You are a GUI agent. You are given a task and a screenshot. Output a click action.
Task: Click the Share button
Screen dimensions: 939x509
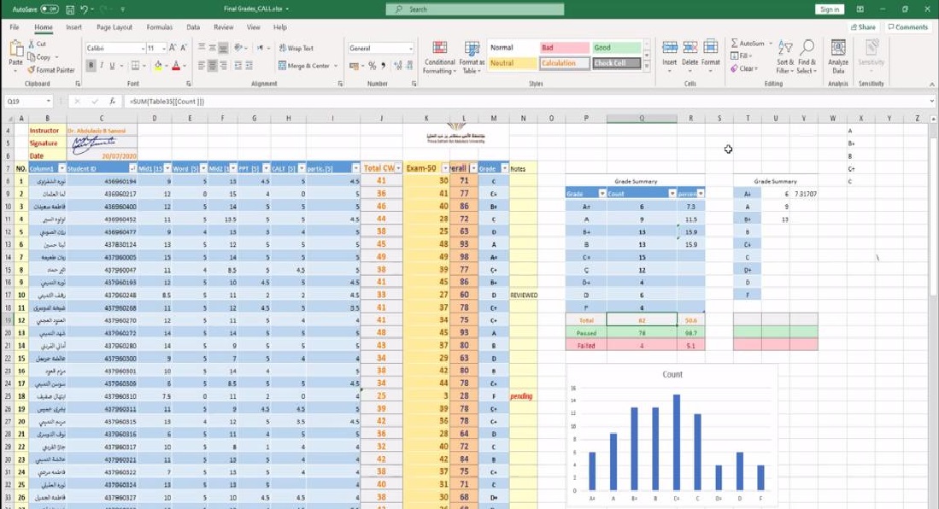coord(863,27)
